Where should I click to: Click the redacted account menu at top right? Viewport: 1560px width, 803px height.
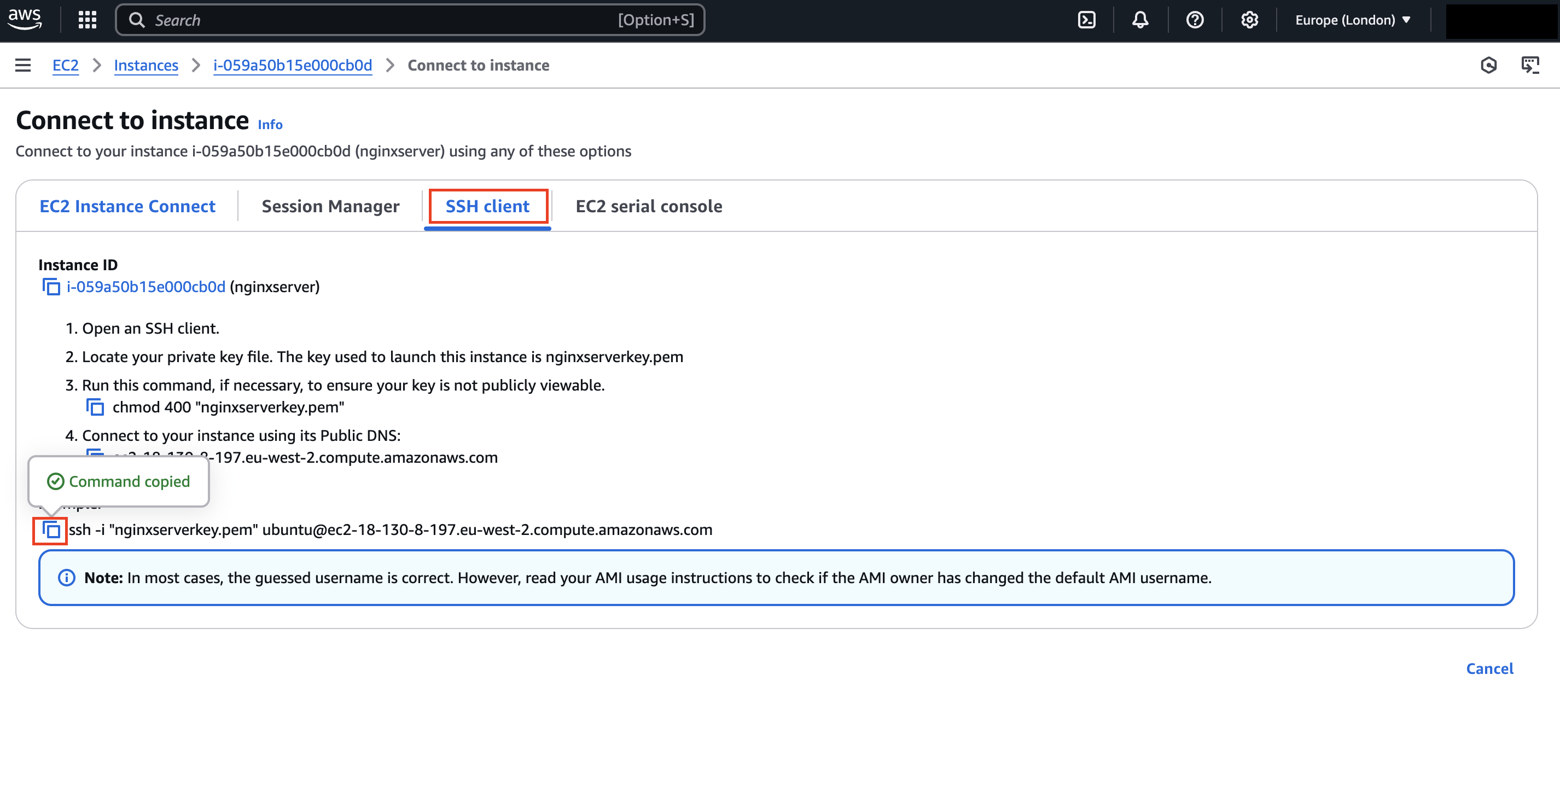coord(1501,21)
